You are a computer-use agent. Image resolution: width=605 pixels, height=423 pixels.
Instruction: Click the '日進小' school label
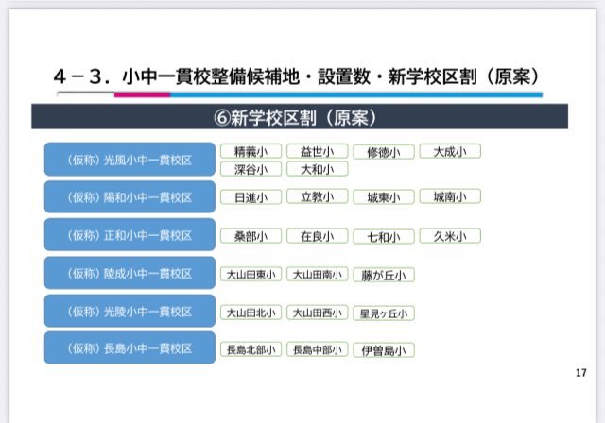tap(251, 197)
